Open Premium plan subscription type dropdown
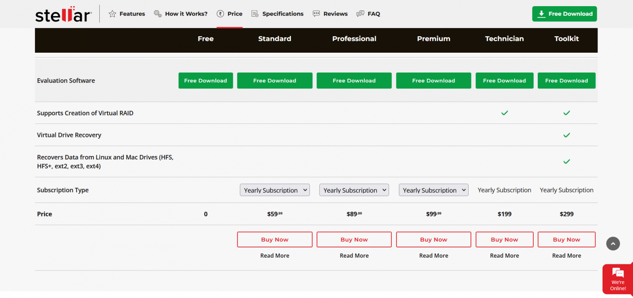Viewport: 633px width, 298px height. [434, 190]
